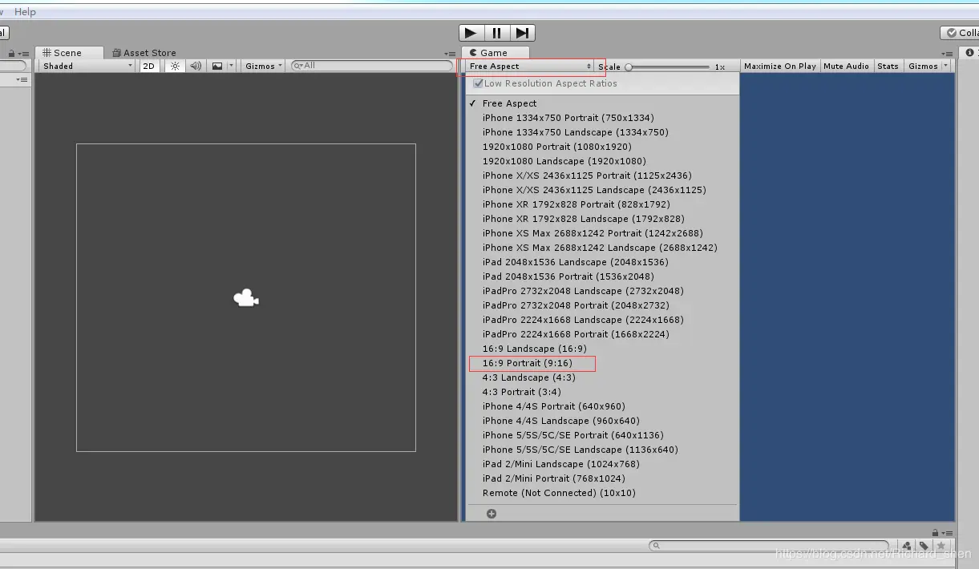
Task: Open the Free Aspect dropdown
Action: pyautogui.click(x=530, y=67)
